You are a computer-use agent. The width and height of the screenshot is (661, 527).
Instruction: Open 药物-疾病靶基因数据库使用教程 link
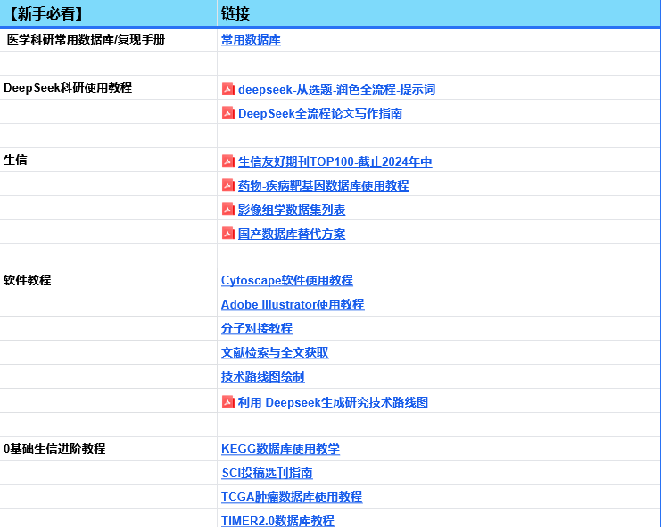[323, 185]
